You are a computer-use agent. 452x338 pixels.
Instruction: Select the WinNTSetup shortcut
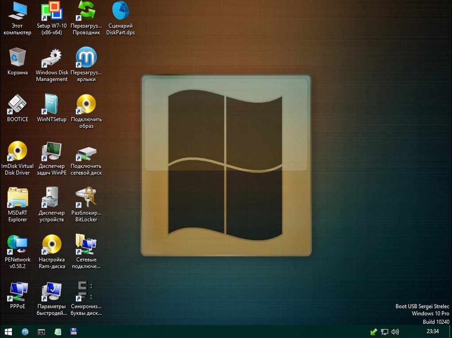(52, 108)
